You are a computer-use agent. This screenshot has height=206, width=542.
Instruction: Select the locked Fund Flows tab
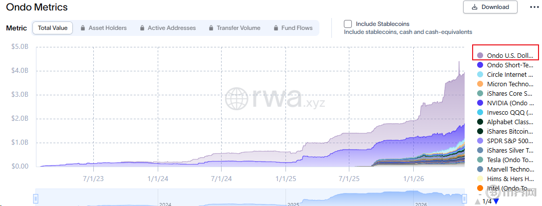click(x=293, y=28)
